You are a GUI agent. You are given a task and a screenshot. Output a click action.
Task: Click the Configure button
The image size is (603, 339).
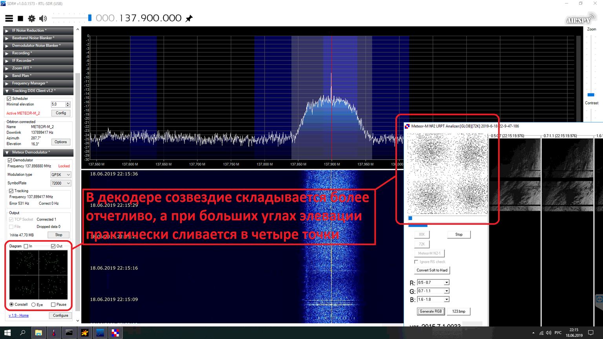point(60,315)
